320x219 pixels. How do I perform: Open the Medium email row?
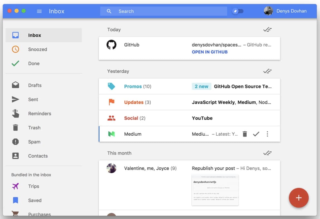pyautogui.click(x=189, y=134)
